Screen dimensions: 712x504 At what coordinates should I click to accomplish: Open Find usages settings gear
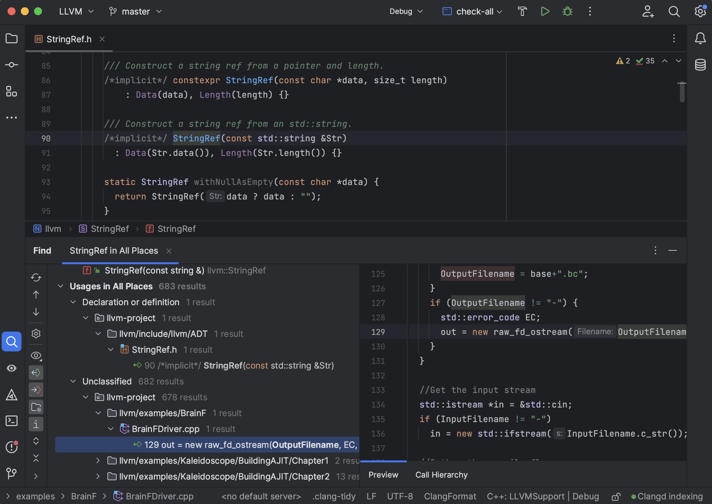pyautogui.click(x=36, y=334)
